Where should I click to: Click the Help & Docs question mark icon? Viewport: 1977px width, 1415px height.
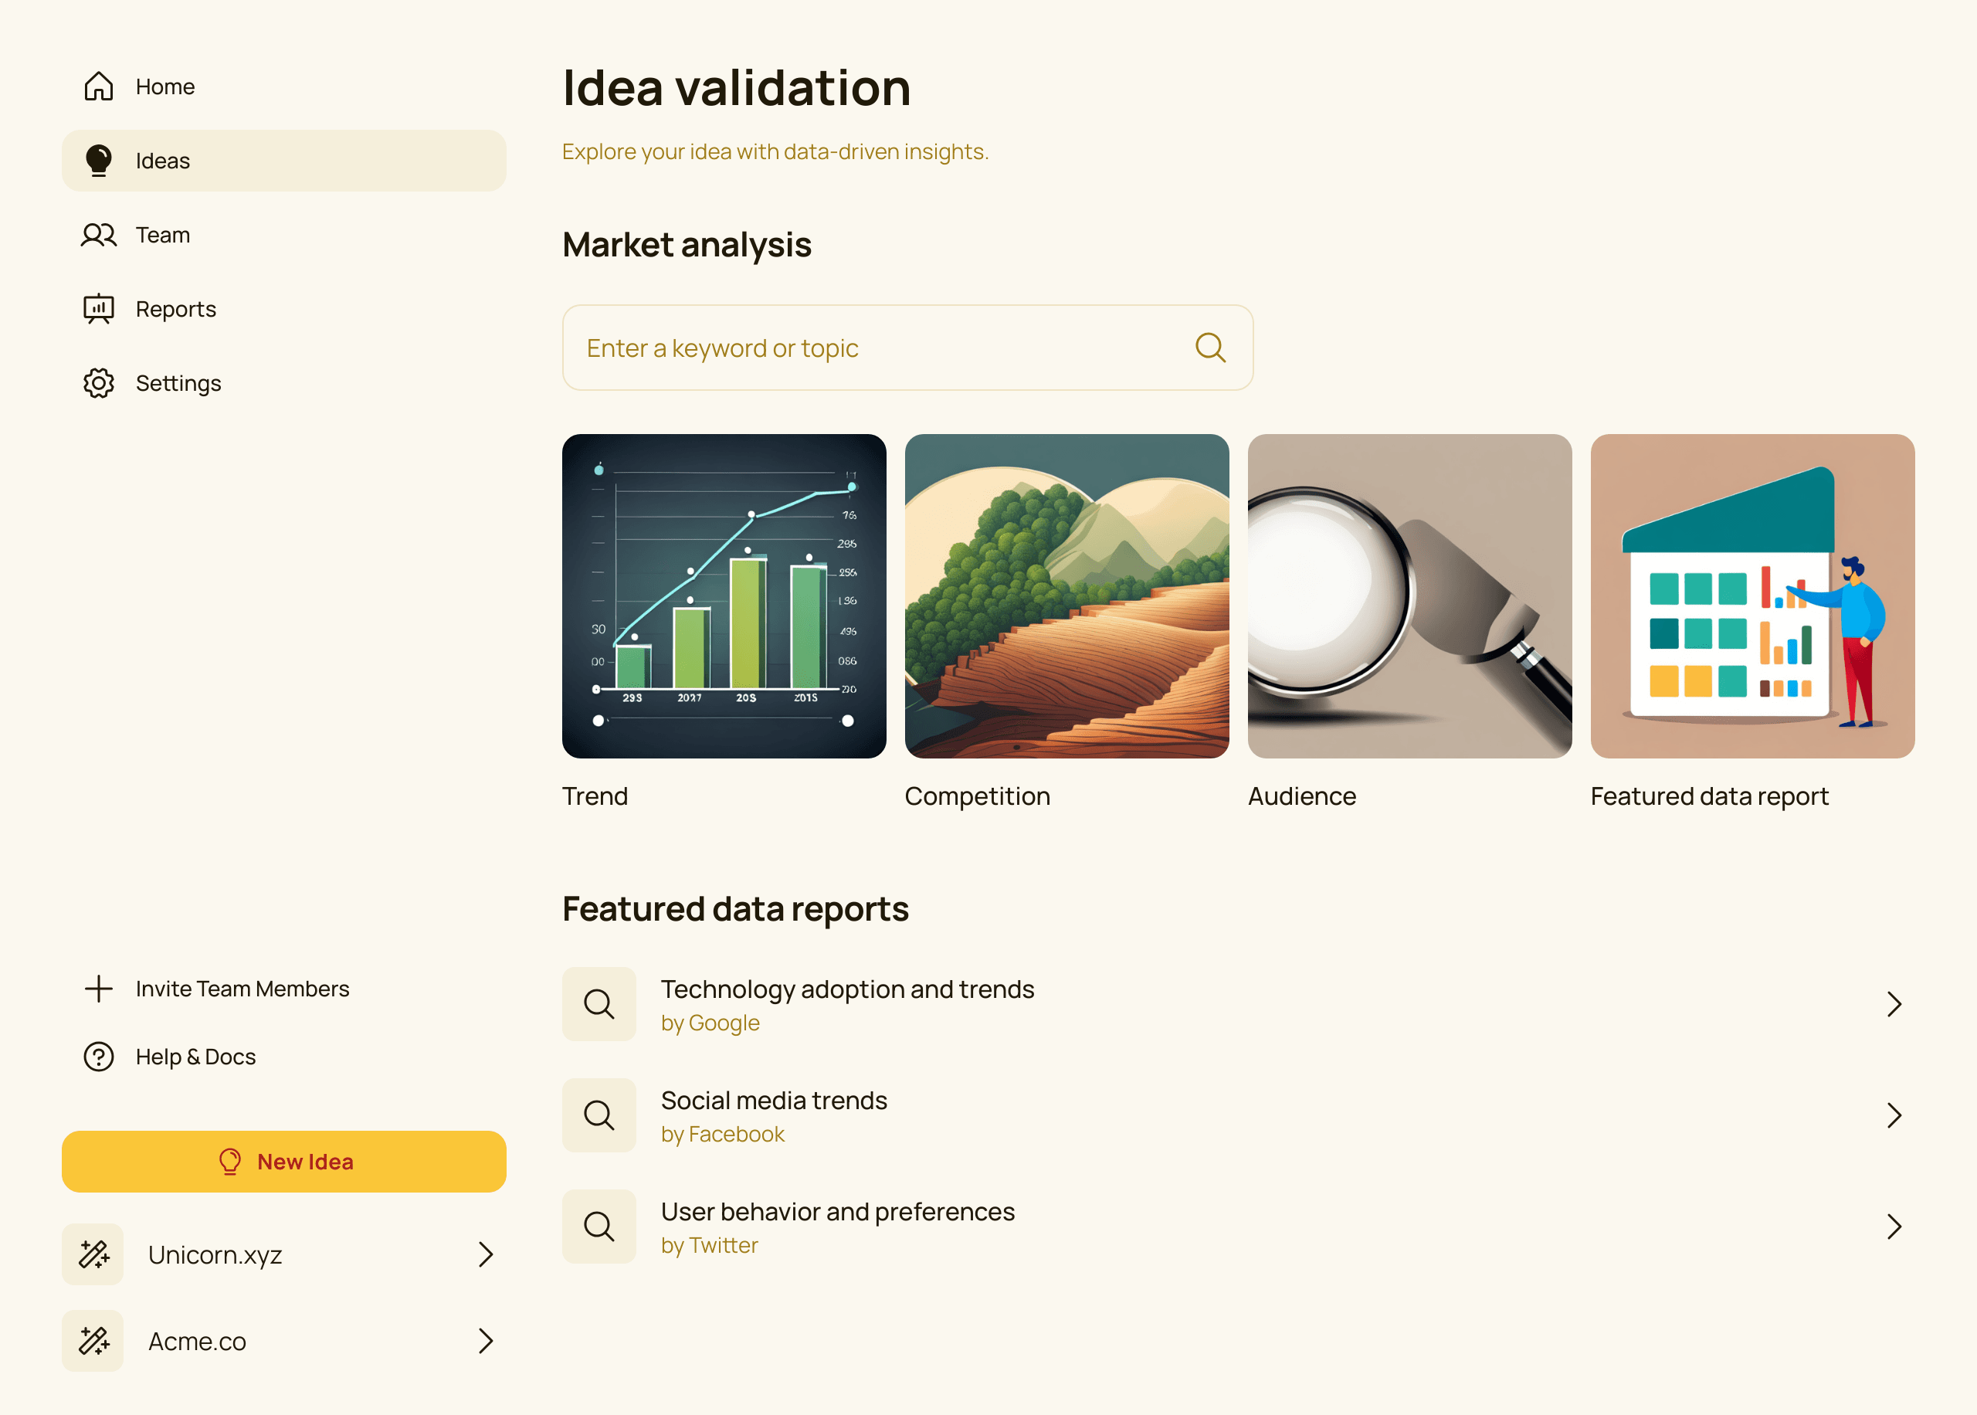pyautogui.click(x=98, y=1057)
